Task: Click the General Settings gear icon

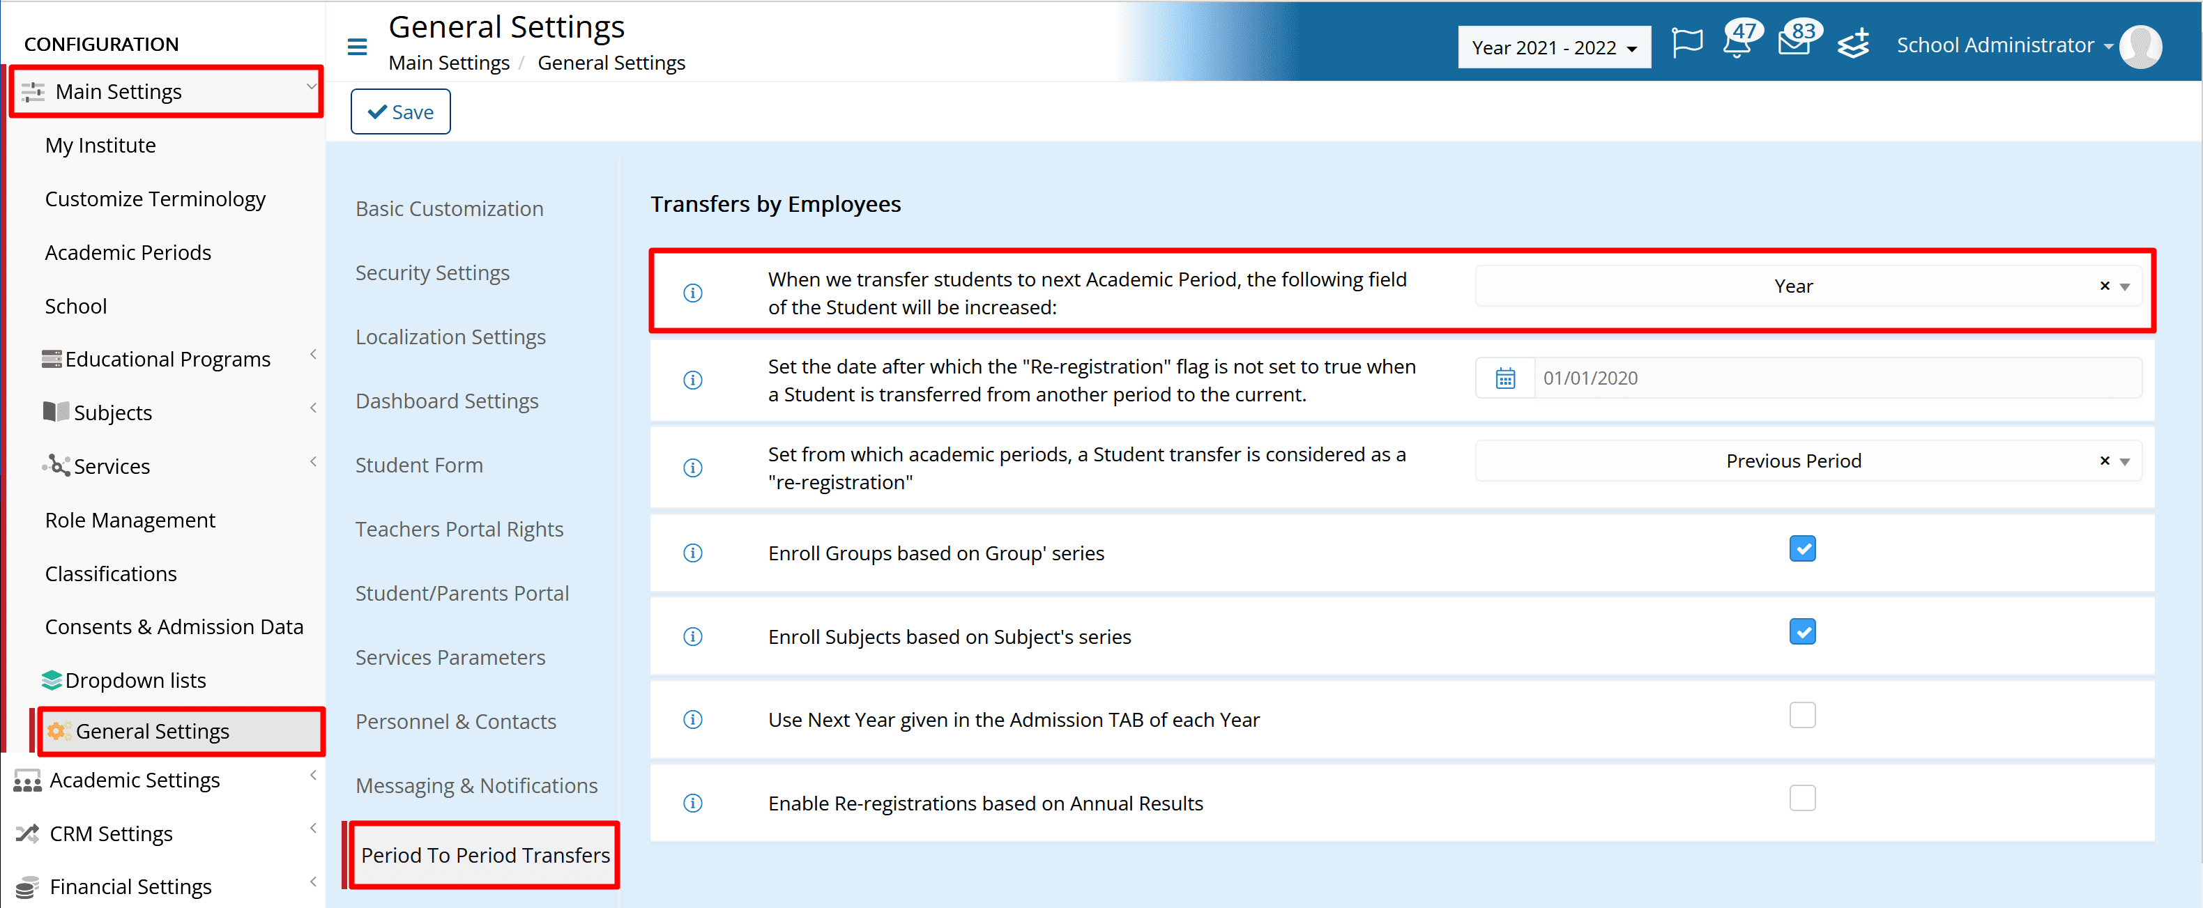Action: (58, 731)
